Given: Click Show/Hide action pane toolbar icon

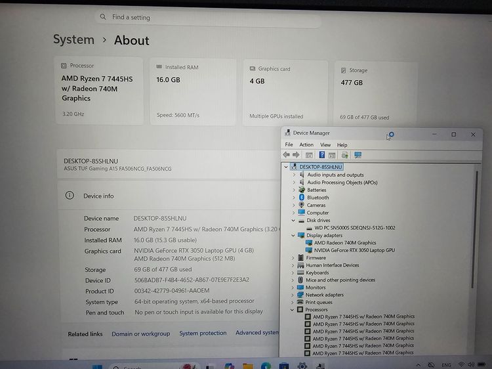Looking at the screenshot, I should [x=332, y=155].
